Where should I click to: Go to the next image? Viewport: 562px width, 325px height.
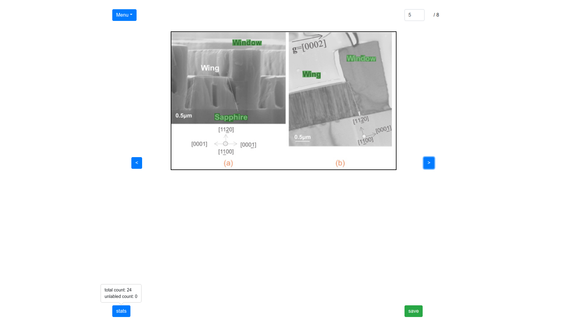[x=429, y=163]
